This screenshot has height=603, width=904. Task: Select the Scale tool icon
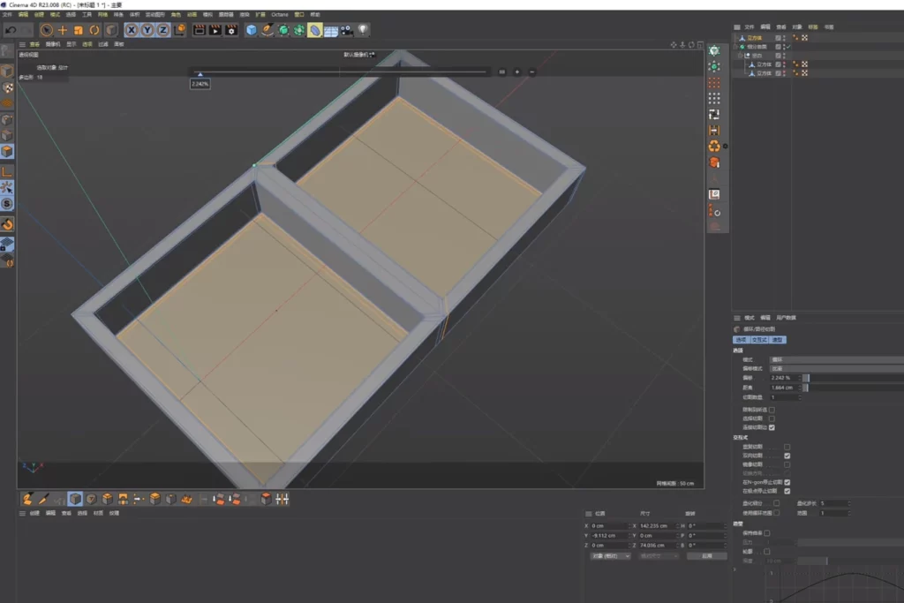click(78, 30)
